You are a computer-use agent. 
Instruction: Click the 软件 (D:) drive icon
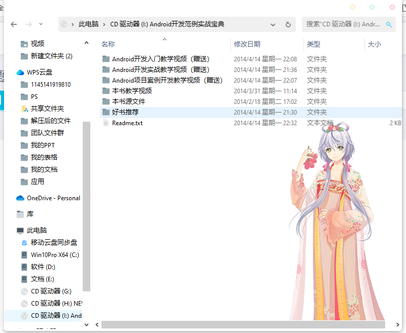[x=24, y=267]
